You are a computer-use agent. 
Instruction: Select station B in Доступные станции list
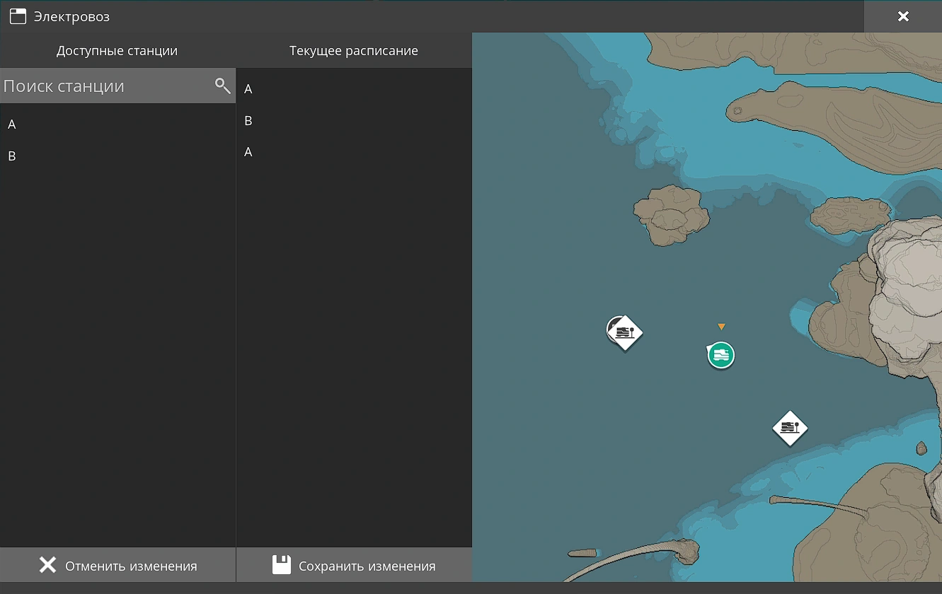click(12, 156)
